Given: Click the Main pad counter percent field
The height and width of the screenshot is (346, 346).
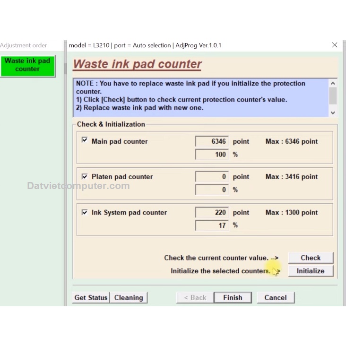Looking at the screenshot, I should tap(212, 154).
